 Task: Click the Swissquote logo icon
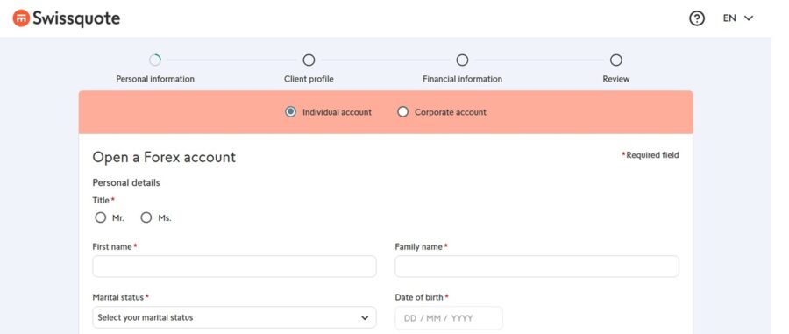coord(21,18)
